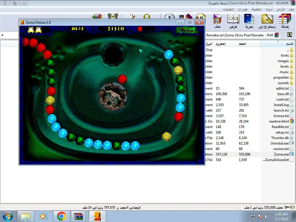Viewport: 296px width, 222px height.
Task: Click the readme.html Chrome file icon
Action: point(292,121)
